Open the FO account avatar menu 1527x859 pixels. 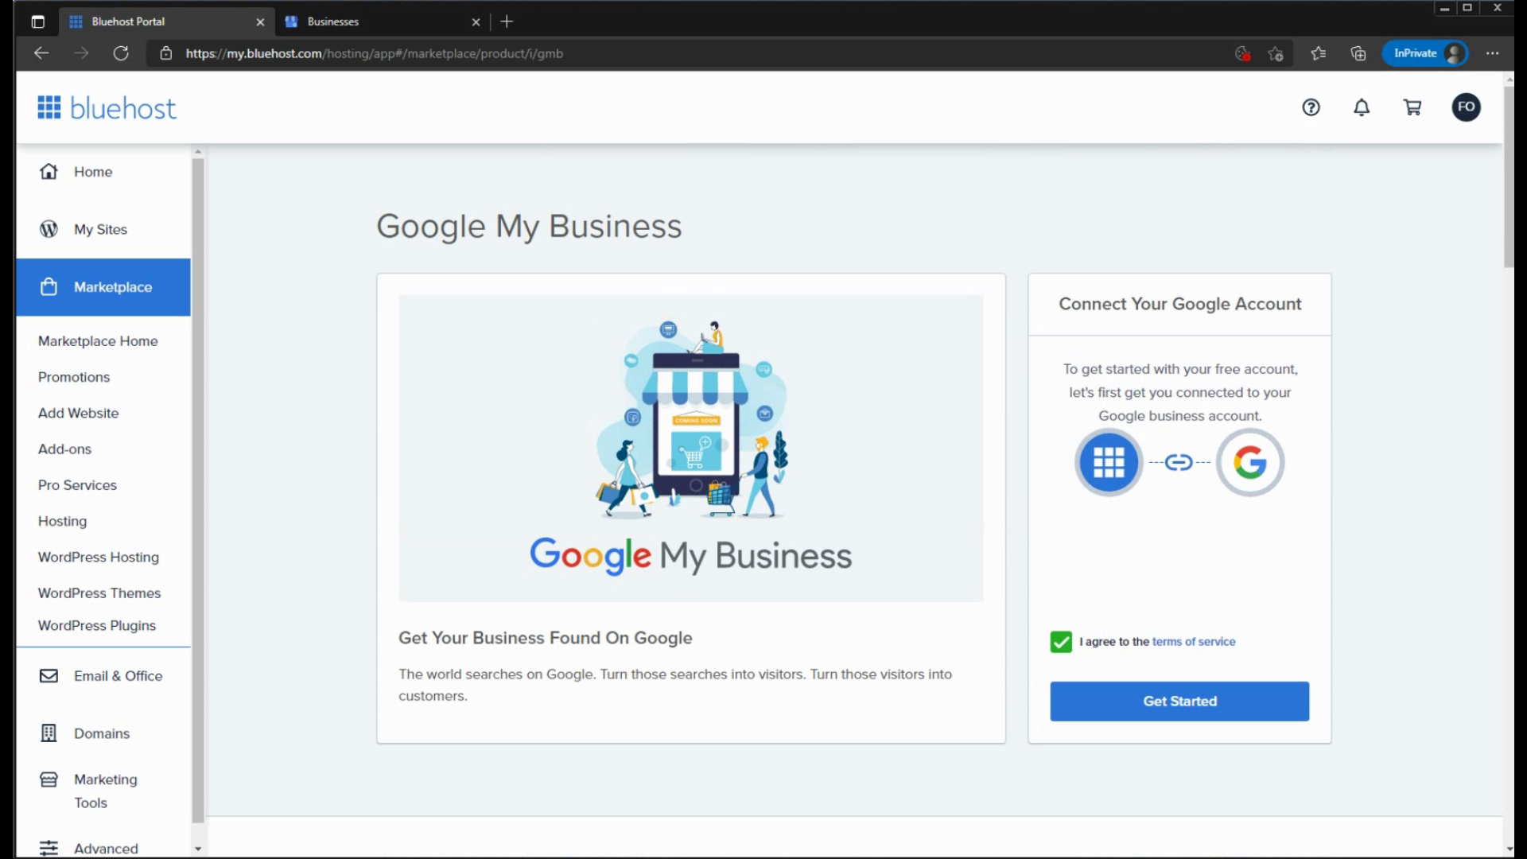click(x=1466, y=107)
